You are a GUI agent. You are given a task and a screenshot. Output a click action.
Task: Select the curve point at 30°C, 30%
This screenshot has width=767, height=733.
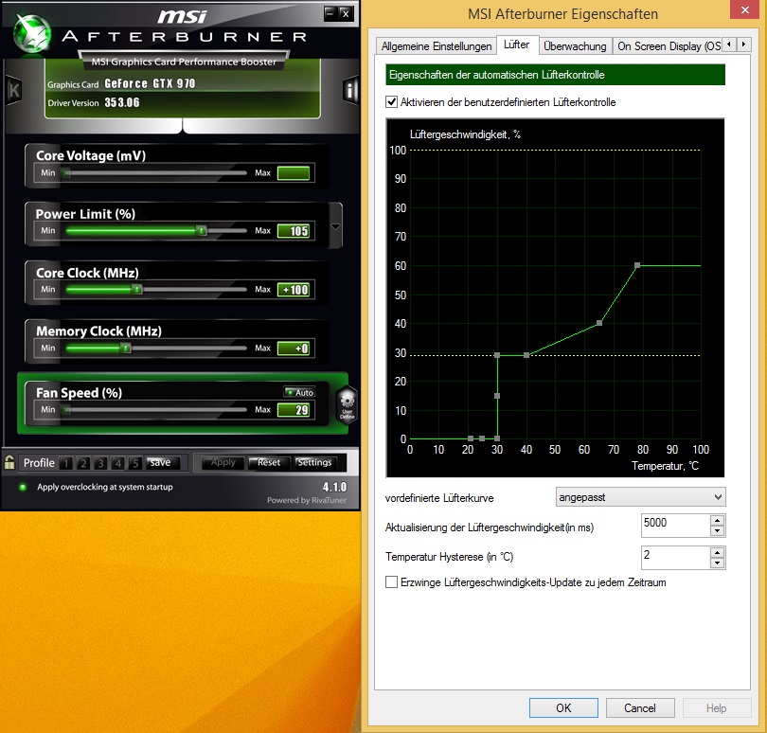tap(497, 355)
